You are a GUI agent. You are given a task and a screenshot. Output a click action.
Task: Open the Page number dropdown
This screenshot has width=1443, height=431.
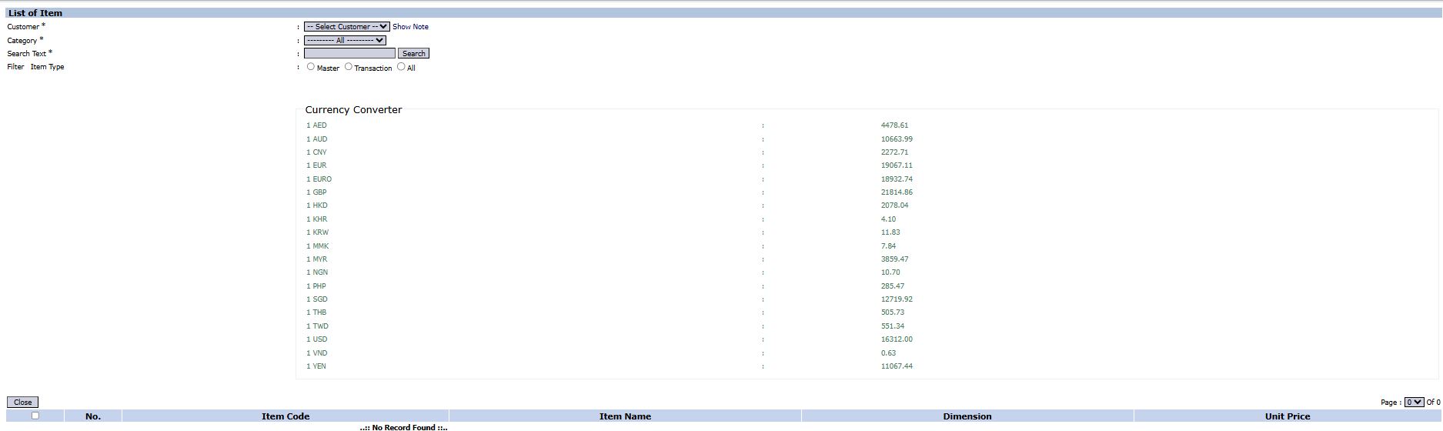pyautogui.click(x=1414, y=403)
